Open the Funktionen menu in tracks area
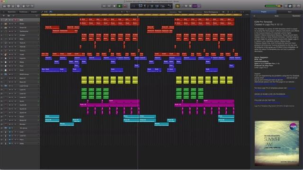 pos(24,12)
